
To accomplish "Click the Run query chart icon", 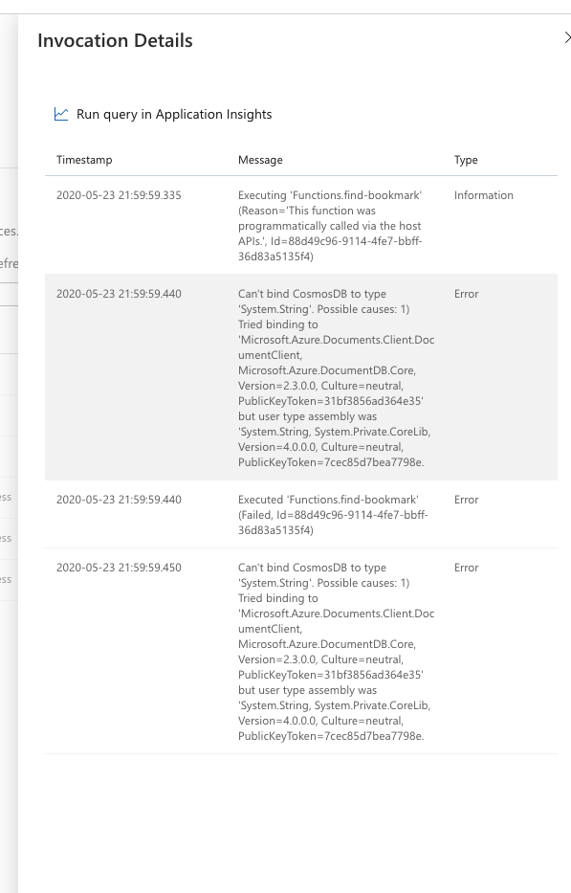I will tap(60, 113).
